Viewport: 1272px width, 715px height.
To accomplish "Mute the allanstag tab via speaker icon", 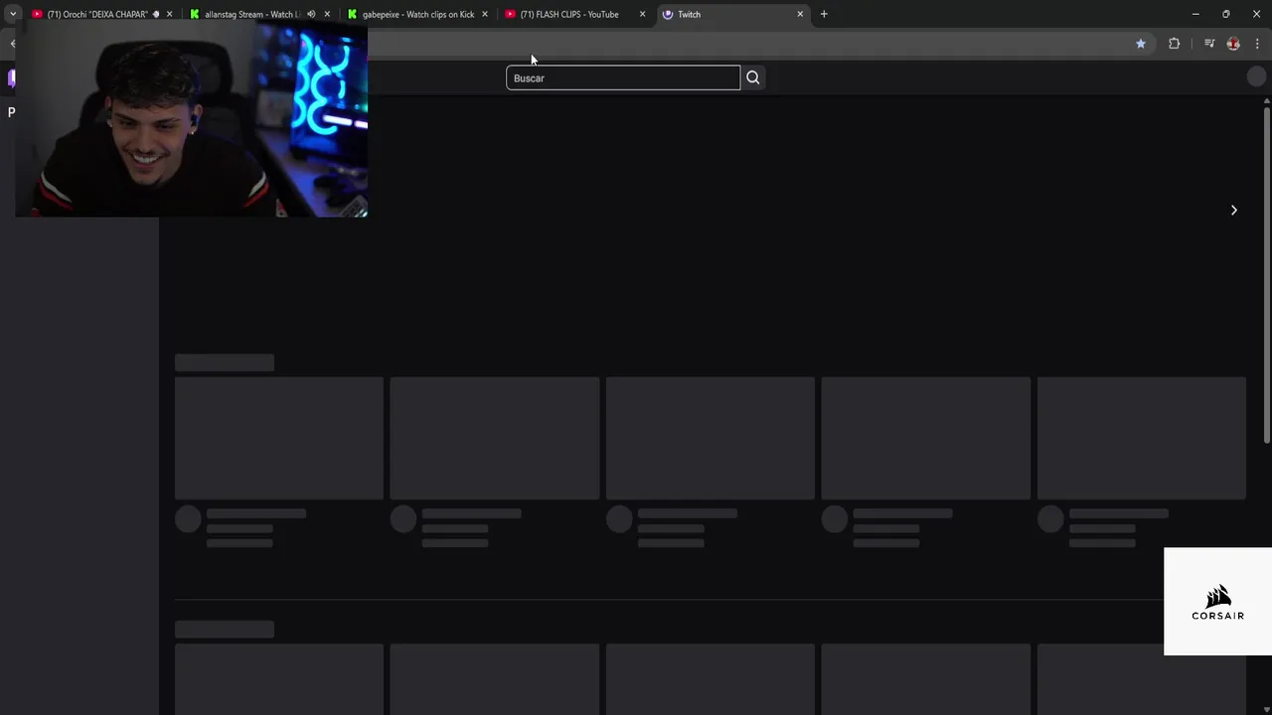I will pyautogui.click(x=311, y=14).
